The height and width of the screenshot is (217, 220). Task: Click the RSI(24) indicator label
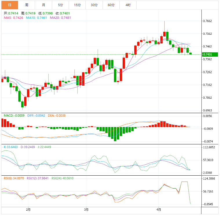click(x=62, y=178)
